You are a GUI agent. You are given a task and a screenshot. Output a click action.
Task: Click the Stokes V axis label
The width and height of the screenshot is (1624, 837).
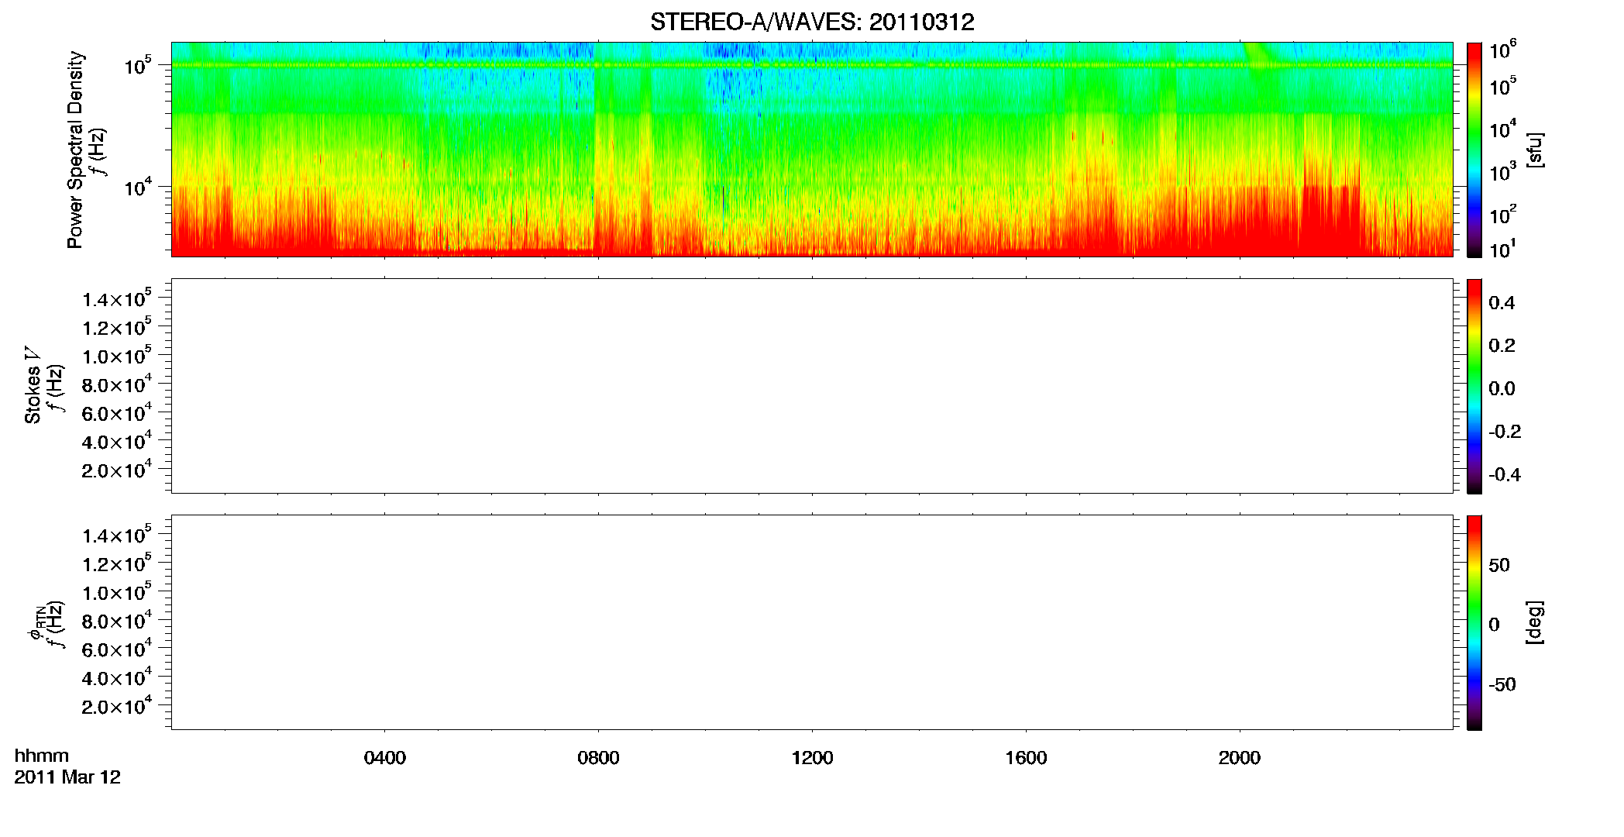tap(33, 385)
